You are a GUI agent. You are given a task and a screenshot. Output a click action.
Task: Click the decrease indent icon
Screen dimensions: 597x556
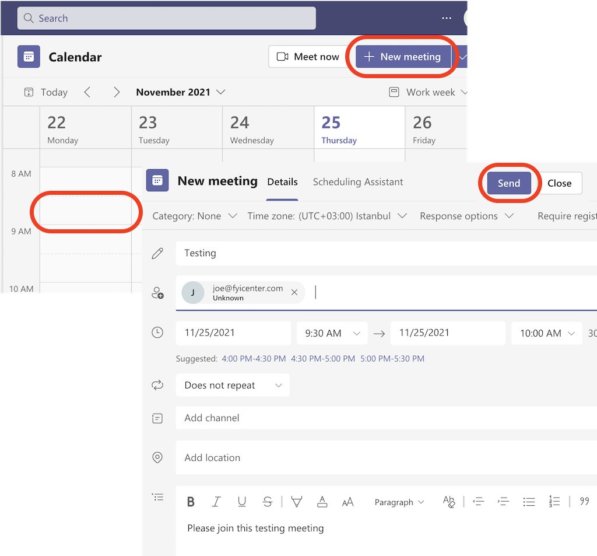[479, 502]
